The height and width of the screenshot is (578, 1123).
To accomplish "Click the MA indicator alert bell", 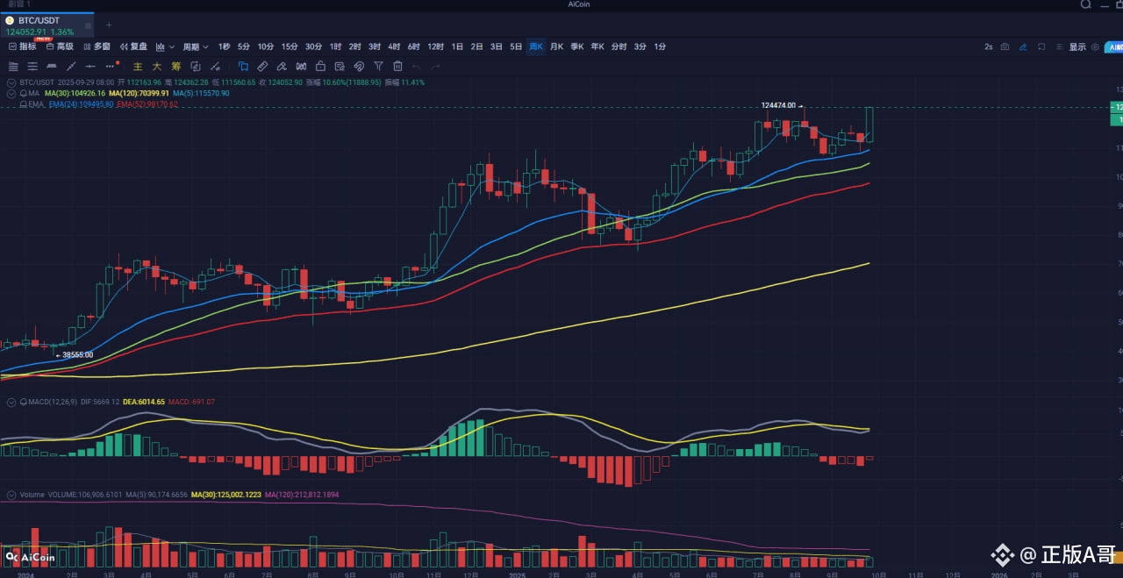I will (x=24, y=93).
